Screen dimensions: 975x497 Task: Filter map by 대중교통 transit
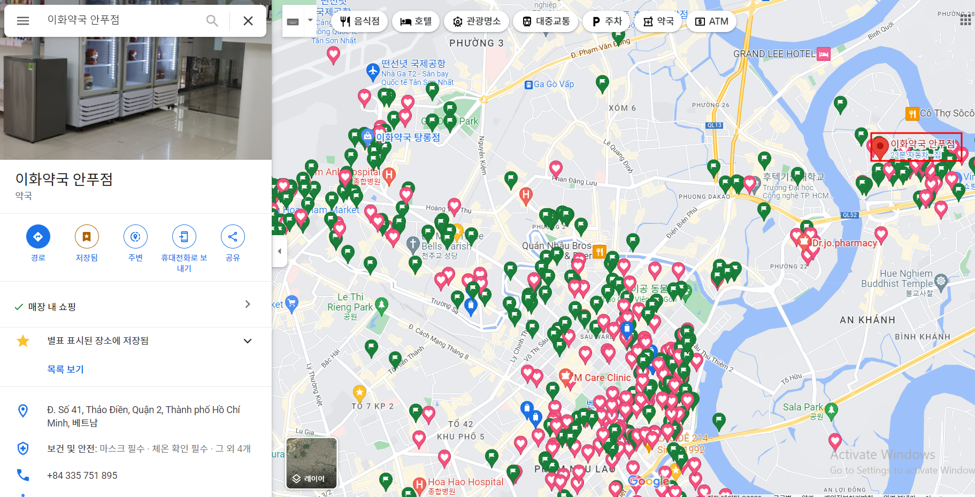[546, 21]
